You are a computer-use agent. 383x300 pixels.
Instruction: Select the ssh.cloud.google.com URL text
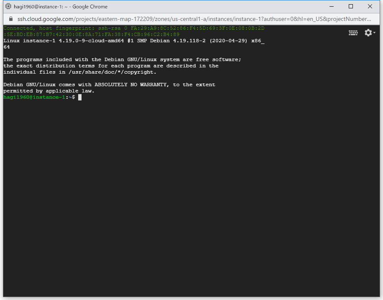tap(194, 19)
